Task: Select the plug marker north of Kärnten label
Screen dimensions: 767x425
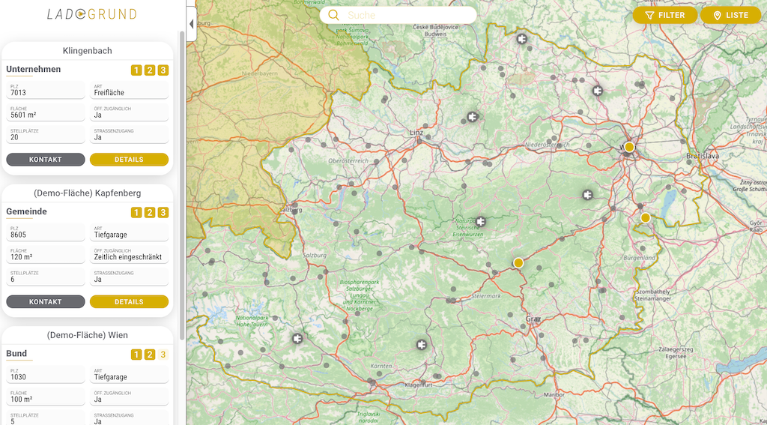Action: (x=422, y=345)
